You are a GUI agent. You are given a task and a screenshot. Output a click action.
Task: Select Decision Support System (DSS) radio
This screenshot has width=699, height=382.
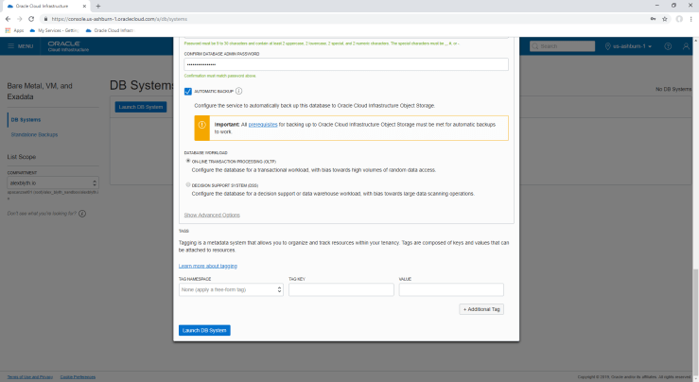(x=188, y=186)
